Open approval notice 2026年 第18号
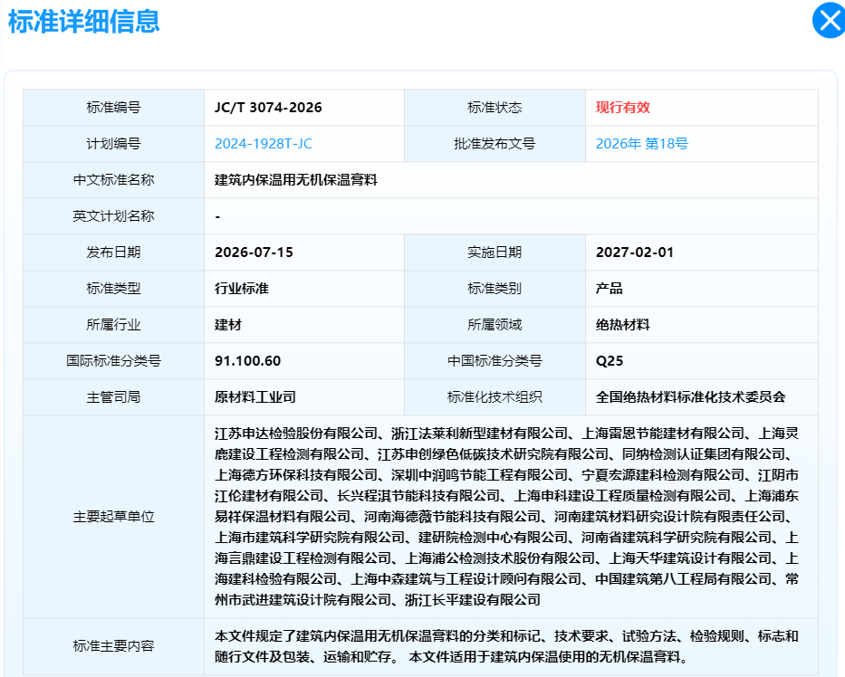Image resolution: width=845 pixels, height=677 pixels. [x=641, y=144]
